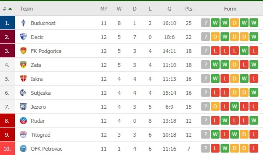Click the Sutjeska team crest icon
263x155 pixels.
coord(23,93)
